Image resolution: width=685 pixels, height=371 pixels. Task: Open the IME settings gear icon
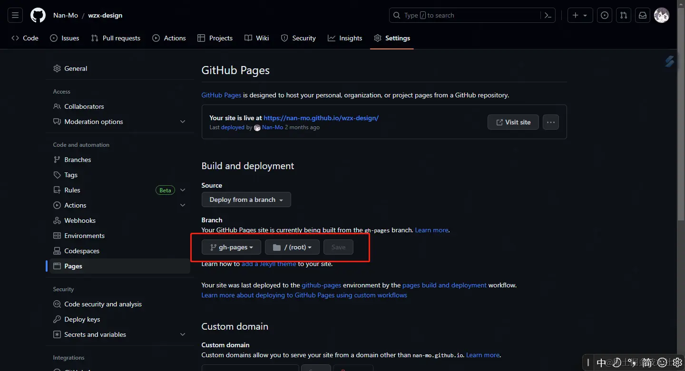[677, 362]
